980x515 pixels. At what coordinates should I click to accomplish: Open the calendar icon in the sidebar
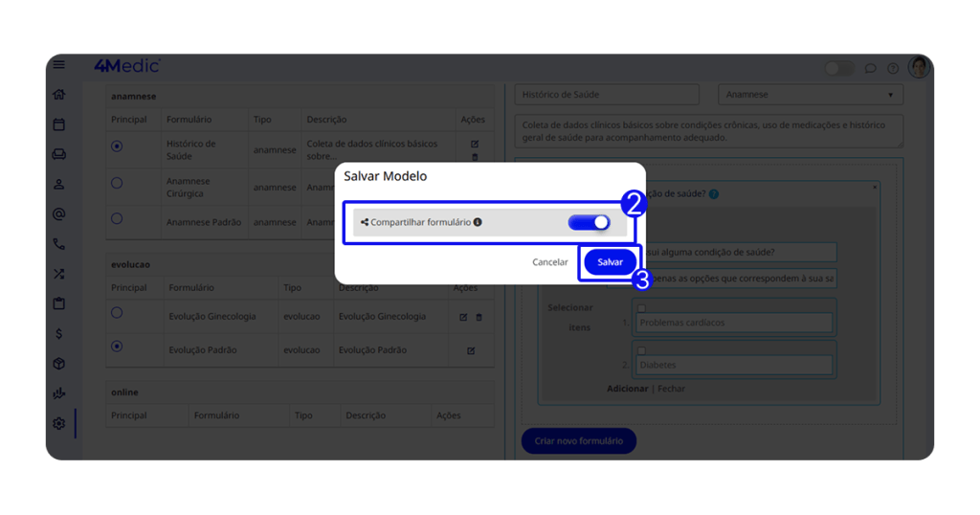coord(59,124)
